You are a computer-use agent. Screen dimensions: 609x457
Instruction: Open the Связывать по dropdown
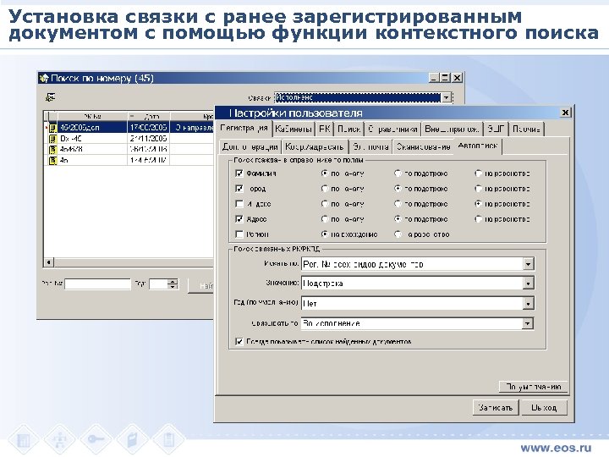click(x=528, y=323)
